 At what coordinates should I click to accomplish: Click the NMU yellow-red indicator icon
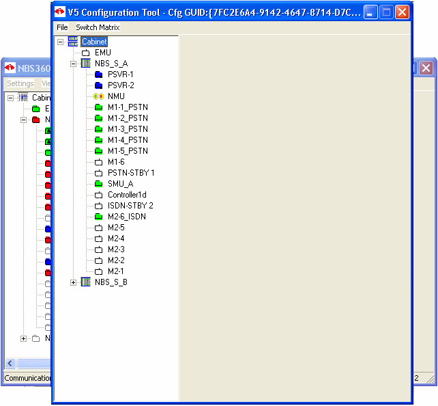pyautogui.click(x=99, y=96)
